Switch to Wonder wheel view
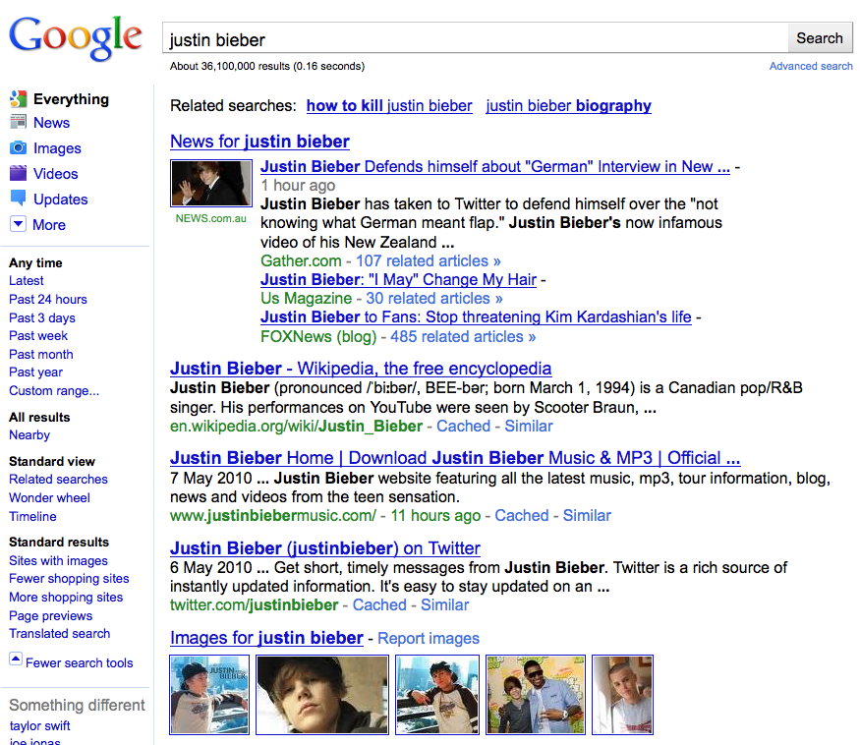Screen dimensions: 860x745 (49, 498)
